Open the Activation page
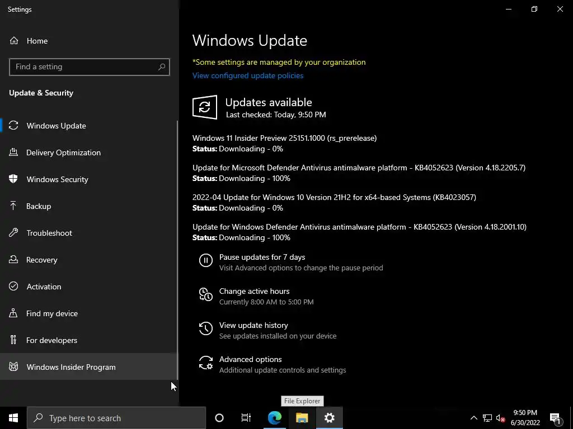This screenshot has width=573, height=429. click(x=89, y=287)
